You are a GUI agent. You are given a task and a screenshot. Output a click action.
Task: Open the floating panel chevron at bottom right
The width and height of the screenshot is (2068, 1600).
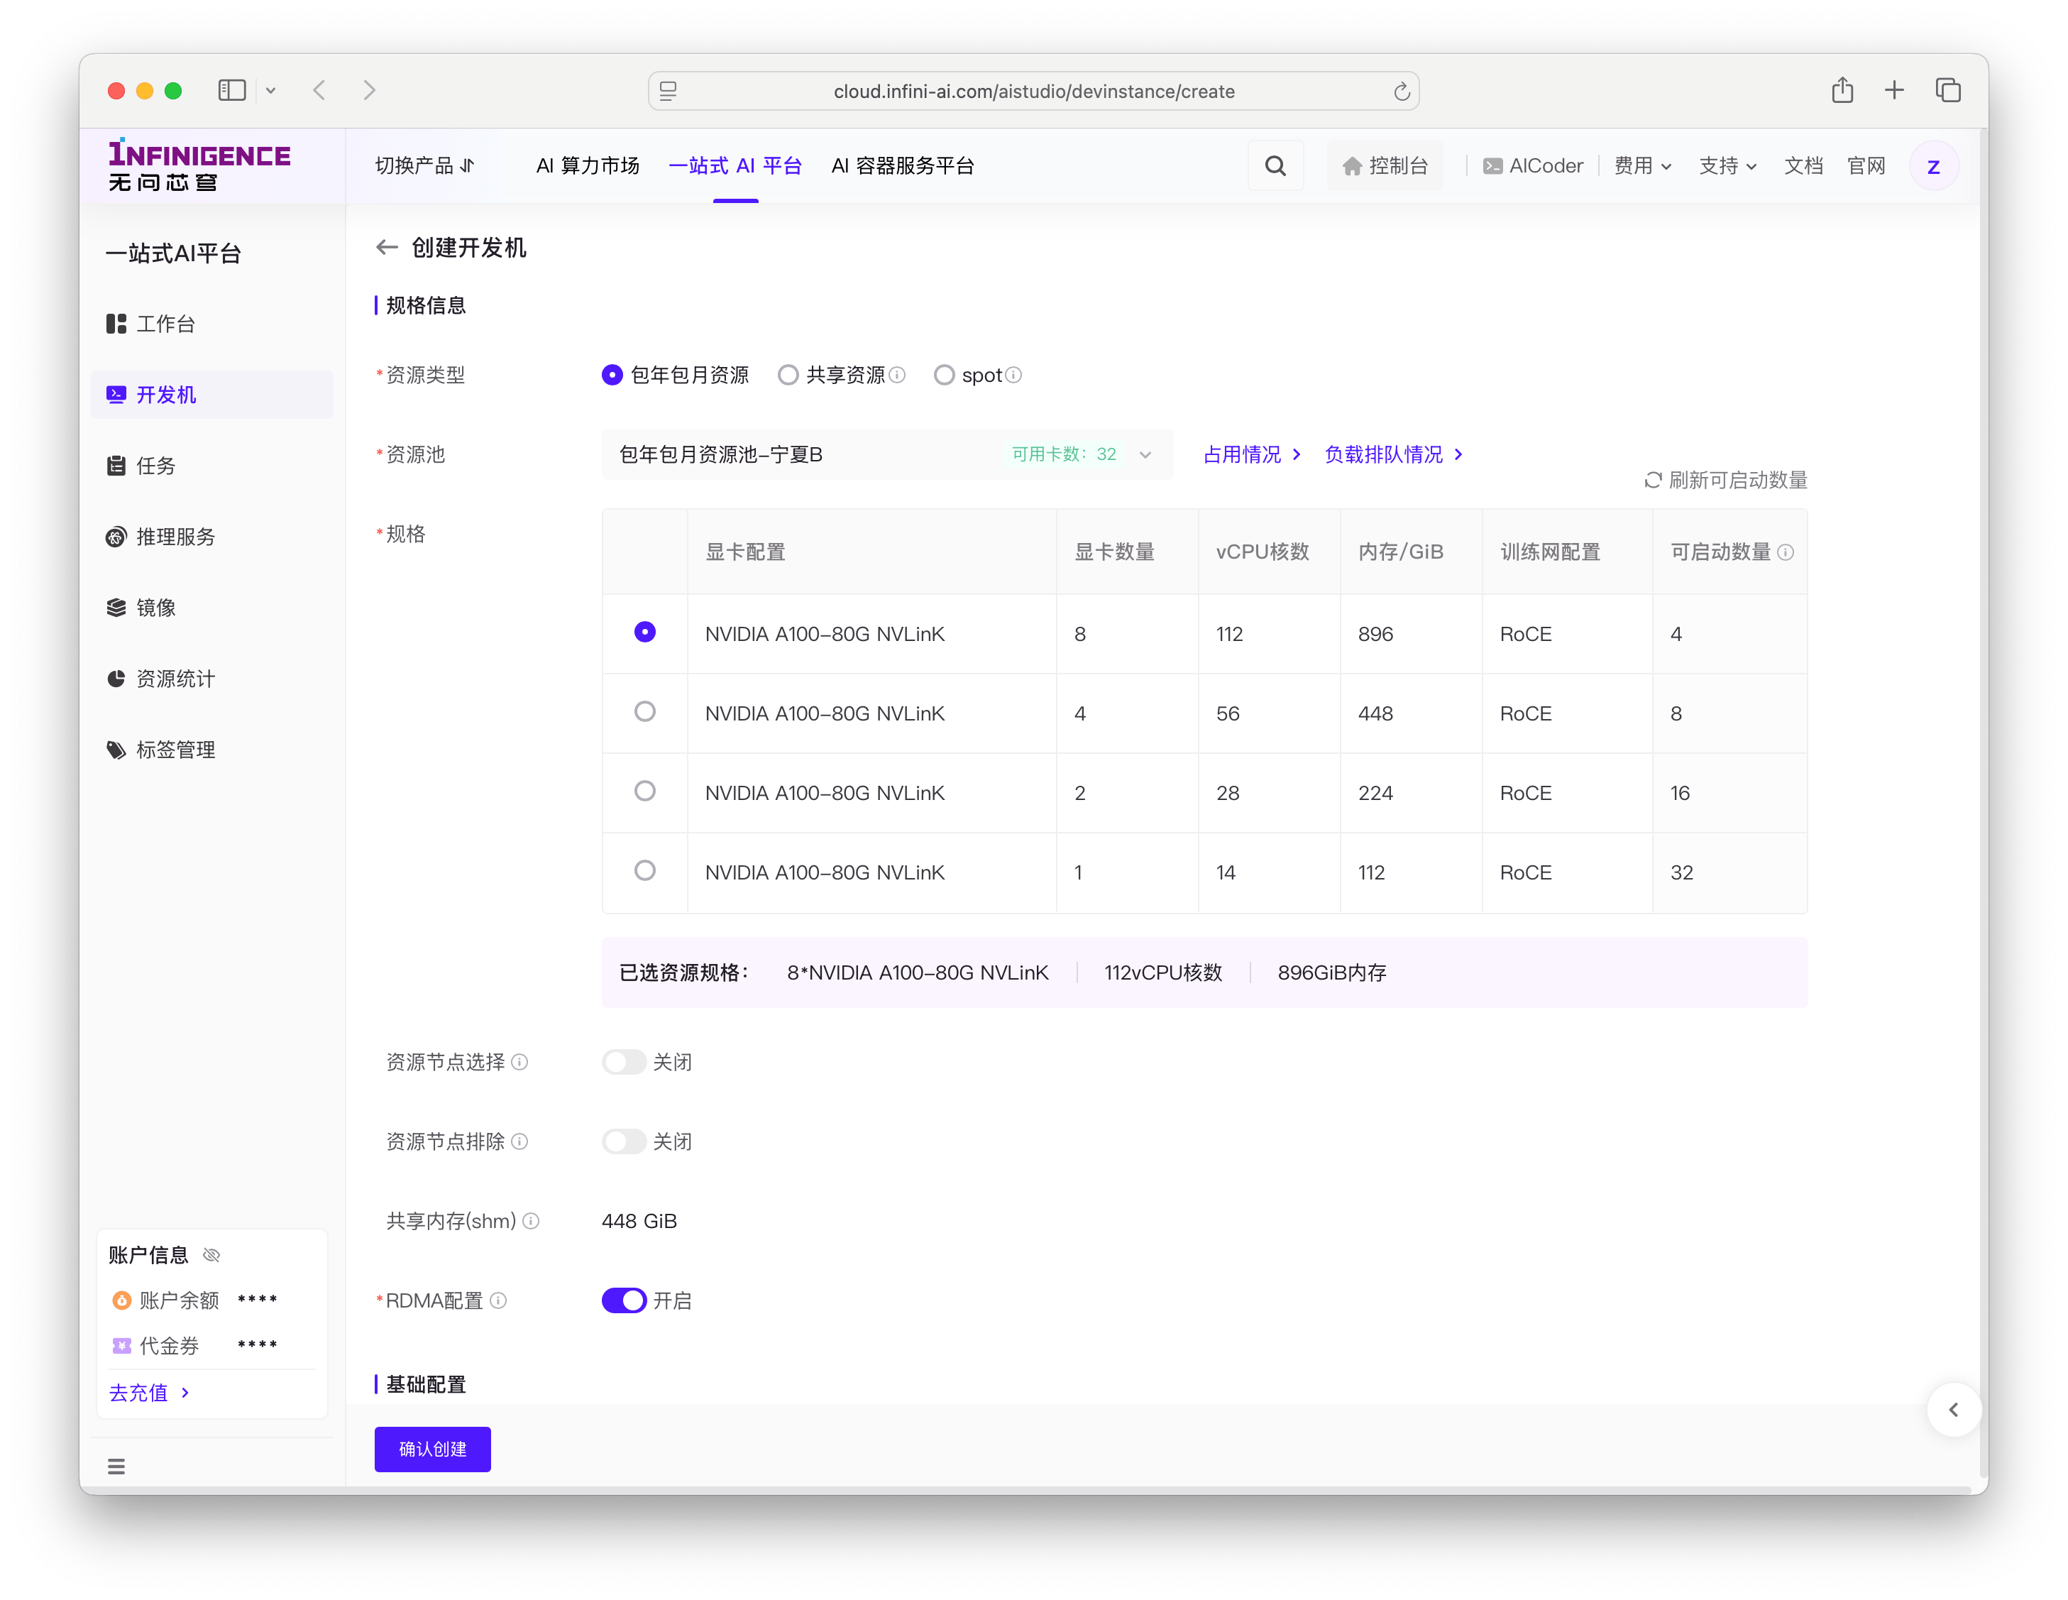[x=1954, y=1410]
